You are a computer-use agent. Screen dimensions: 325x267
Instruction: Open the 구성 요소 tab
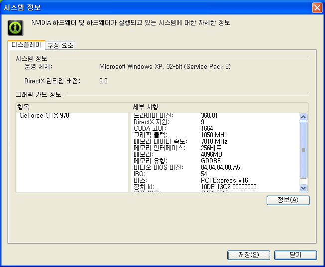pyautogui.click(x=60, y=45)
